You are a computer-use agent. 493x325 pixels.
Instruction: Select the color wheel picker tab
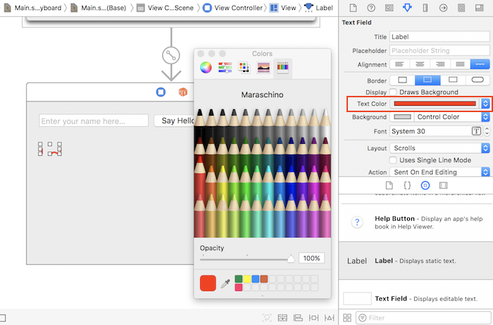pyautogui.click(x=206, y=68)
